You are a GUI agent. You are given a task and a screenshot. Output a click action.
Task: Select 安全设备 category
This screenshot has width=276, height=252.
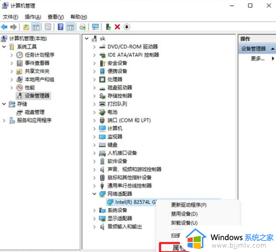pos(117,63)
